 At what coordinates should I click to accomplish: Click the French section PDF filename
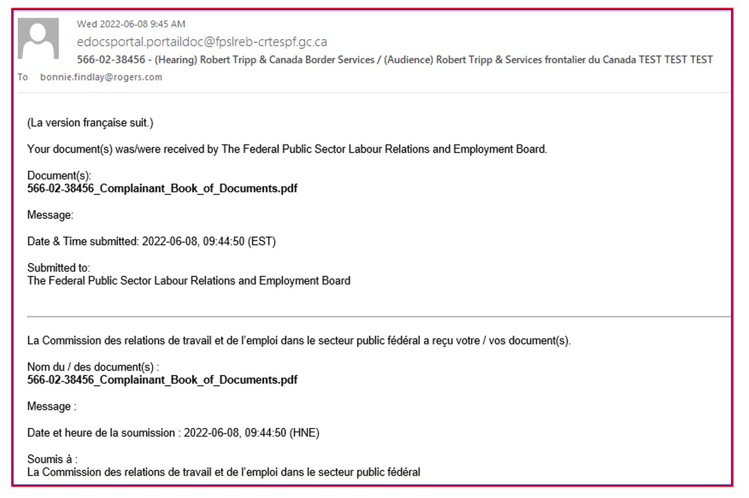coord(162,380)
